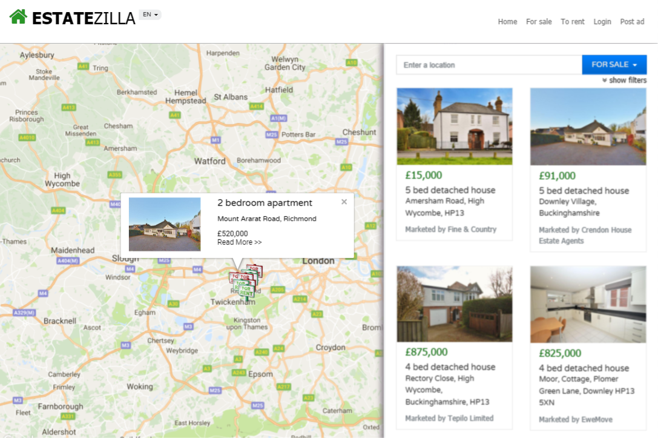Open the £875,000 Rectory Close photo

click(x=455, y=304)
